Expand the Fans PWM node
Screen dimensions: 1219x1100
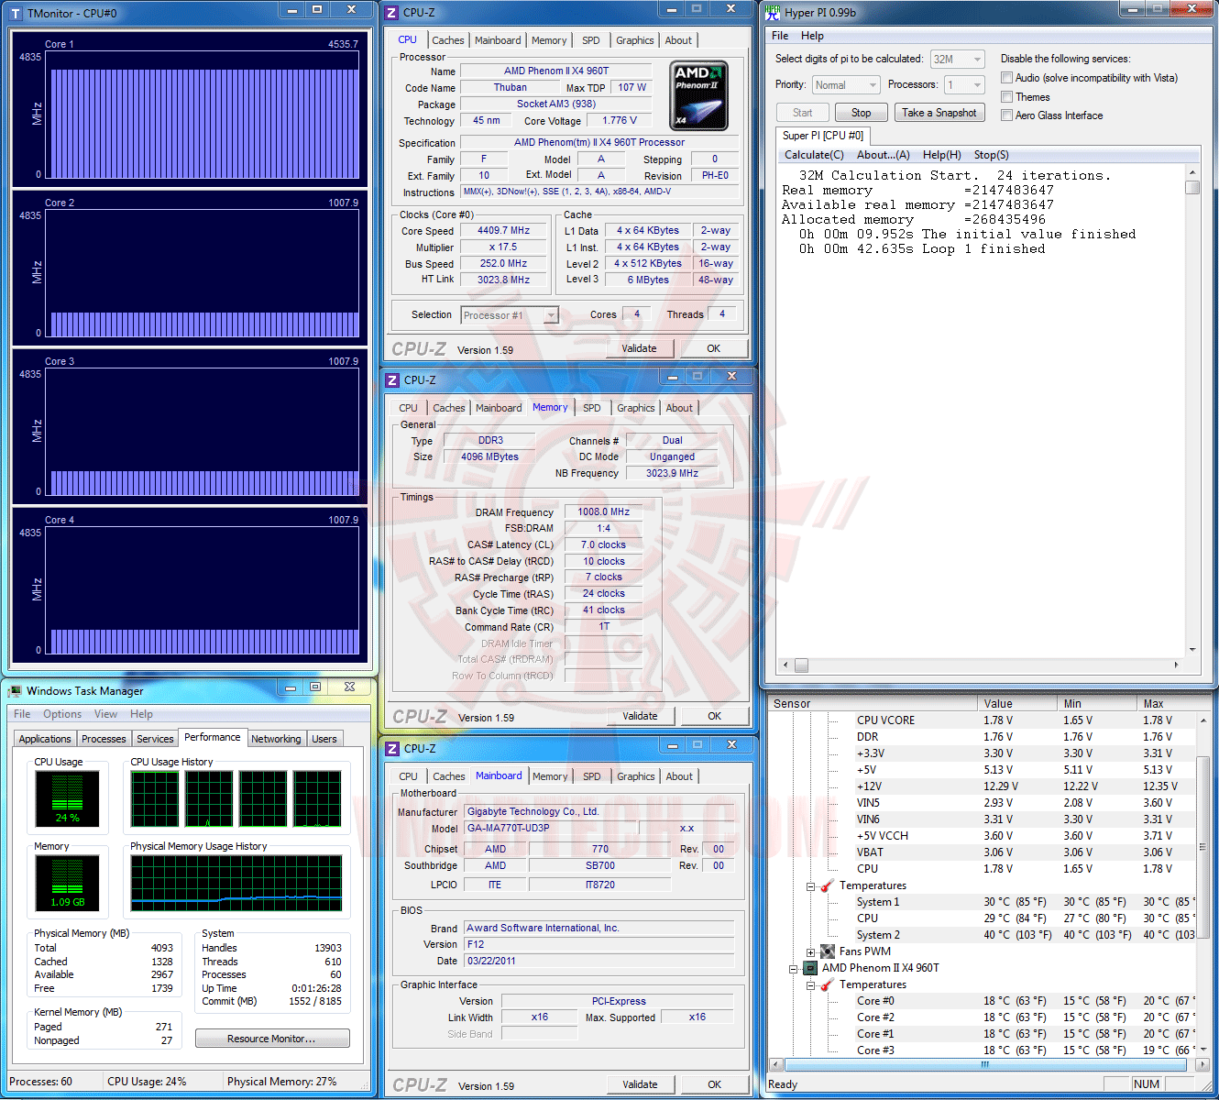[x=811, y=951]
